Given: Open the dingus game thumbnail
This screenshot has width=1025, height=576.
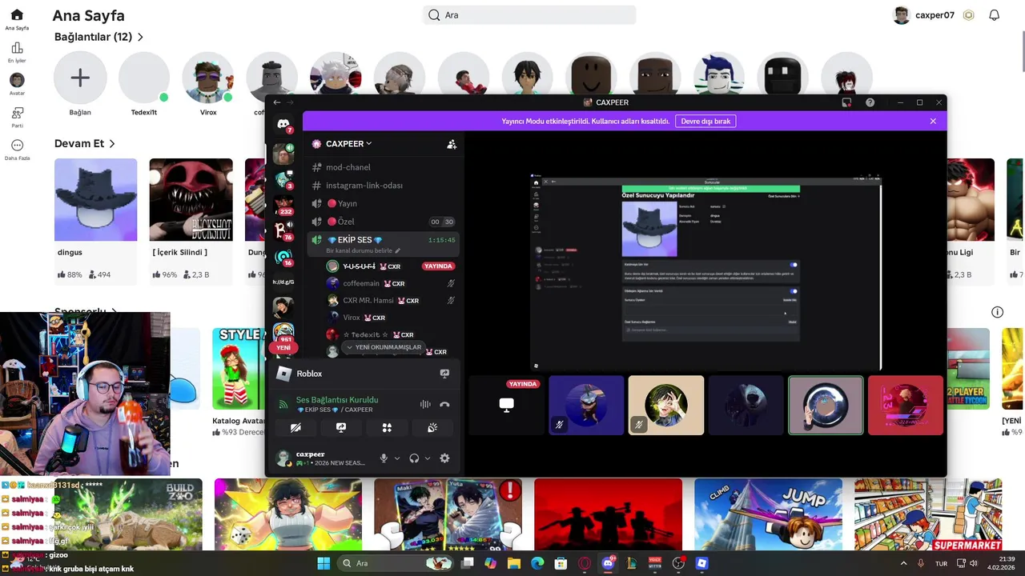Looking at the screenshot, I should click(x=95, y=200).
